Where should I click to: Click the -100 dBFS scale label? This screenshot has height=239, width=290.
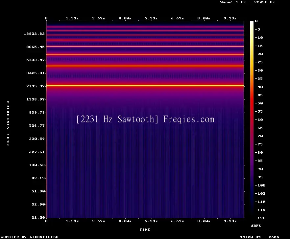[x=260, y=185]
